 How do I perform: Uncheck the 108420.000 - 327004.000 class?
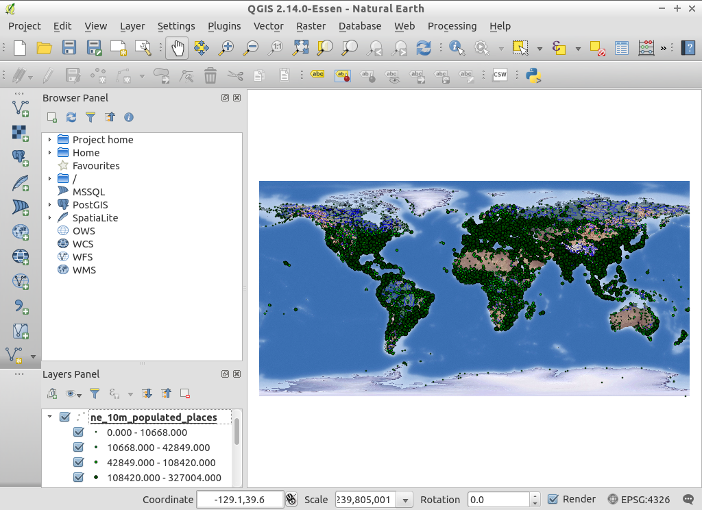tap(79, 477)
